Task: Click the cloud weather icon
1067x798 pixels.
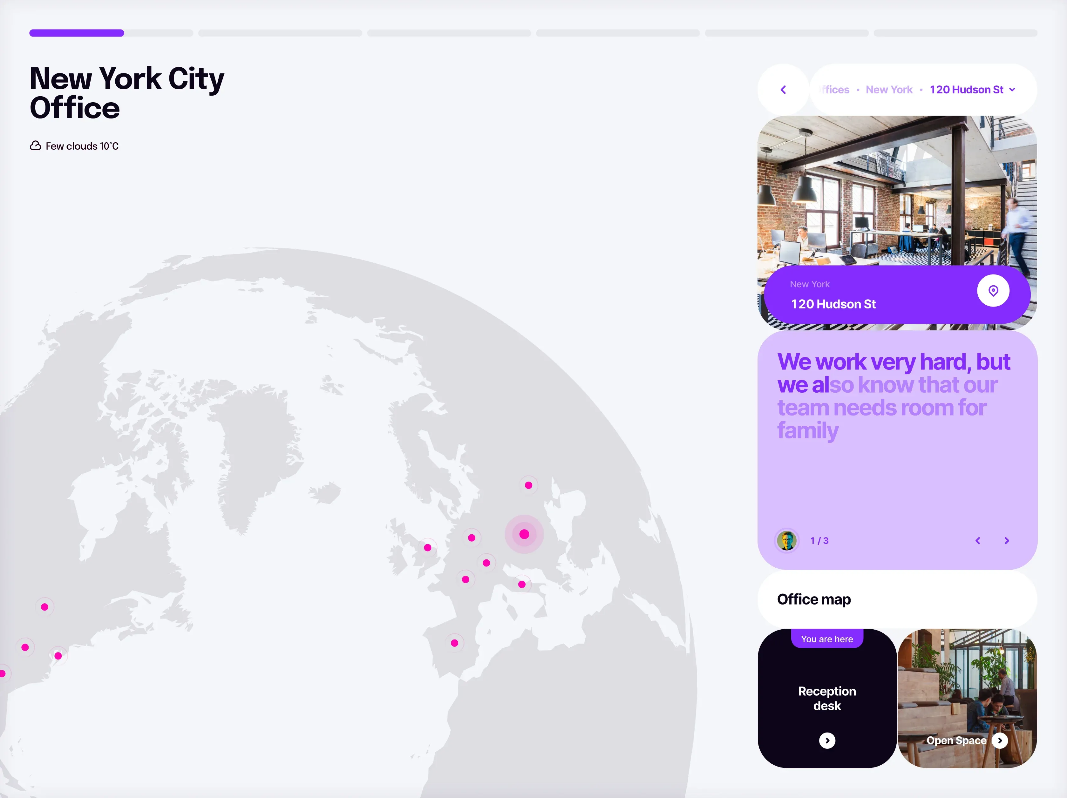Action: pos(35,145)
